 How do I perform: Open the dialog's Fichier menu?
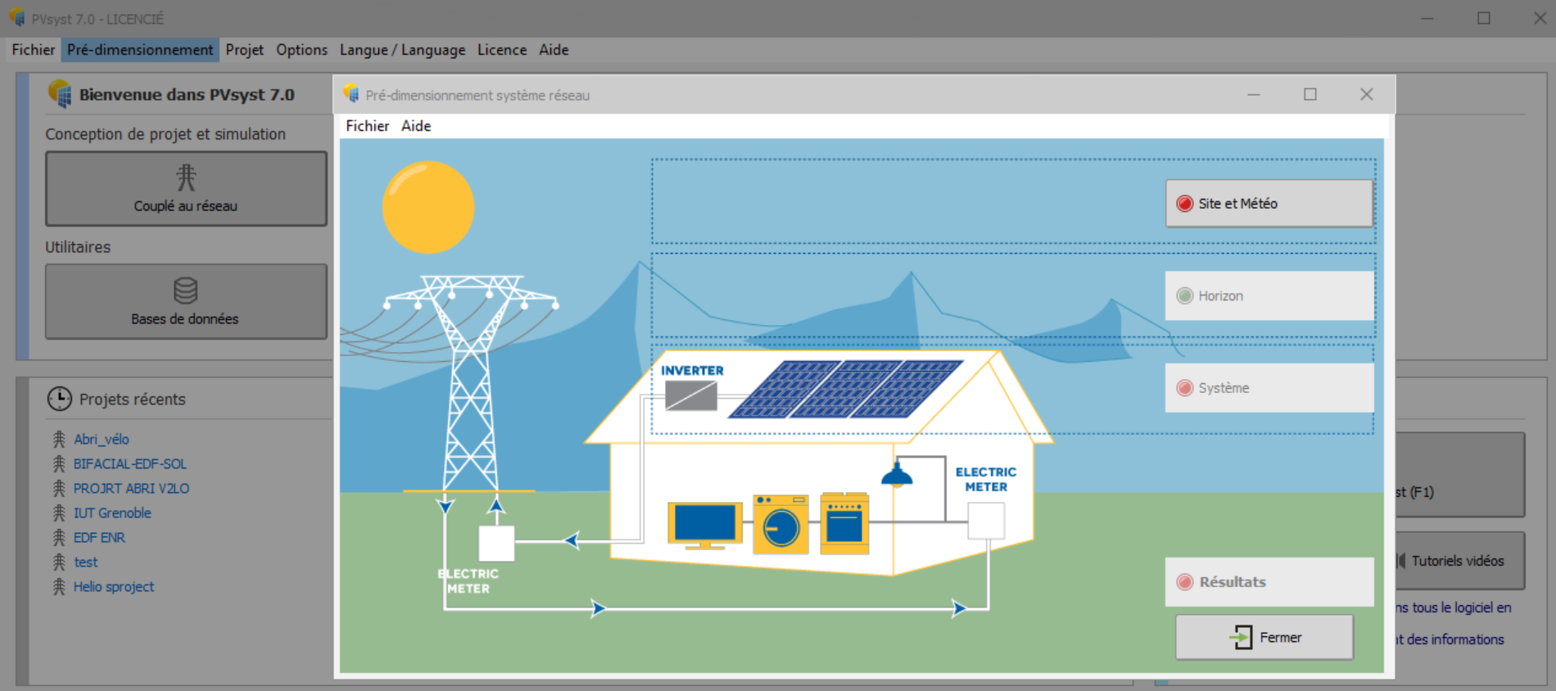367,126
